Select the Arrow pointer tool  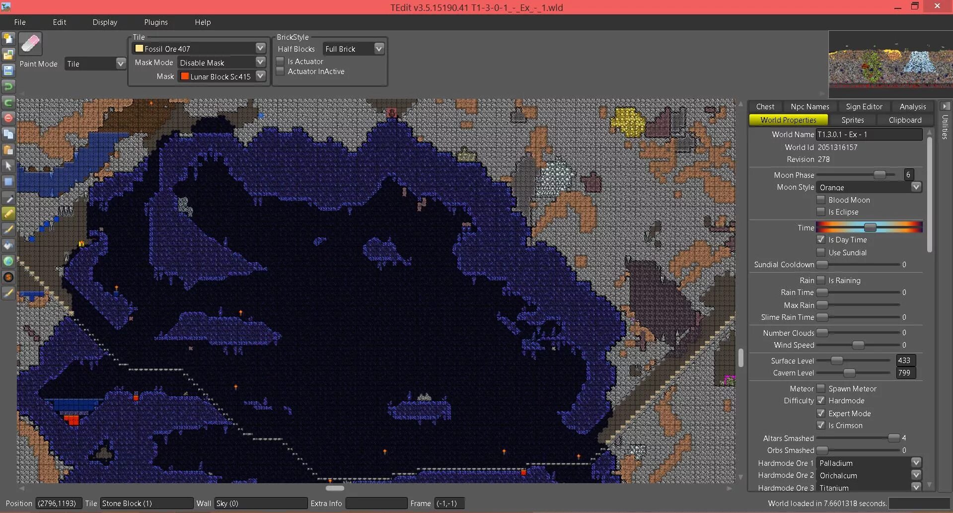click(x=8, y=166)
